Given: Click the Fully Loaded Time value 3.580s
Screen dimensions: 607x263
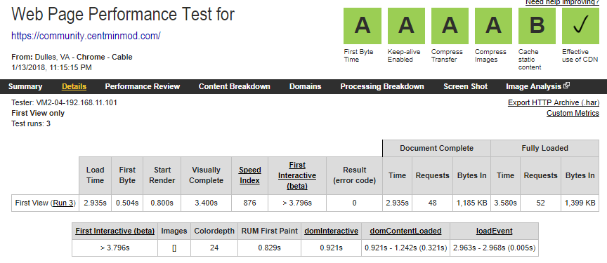Looking at the screenshot, I should pyautogui.click(x=506, y=203).
